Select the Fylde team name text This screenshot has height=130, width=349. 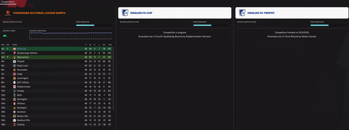pos(20,74)
